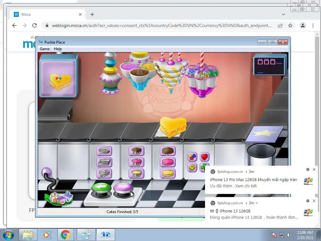
Task: Choose the chocolate batter bowl button
Action: click(x=136, y=151)
